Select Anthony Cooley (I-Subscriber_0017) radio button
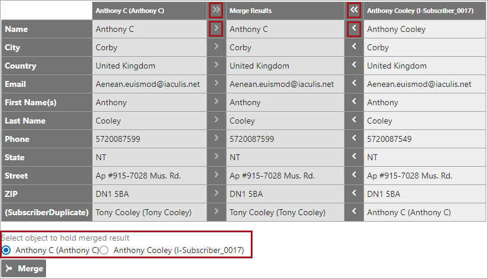The width and height of the screenshot is (488, 279). (104, 250)
